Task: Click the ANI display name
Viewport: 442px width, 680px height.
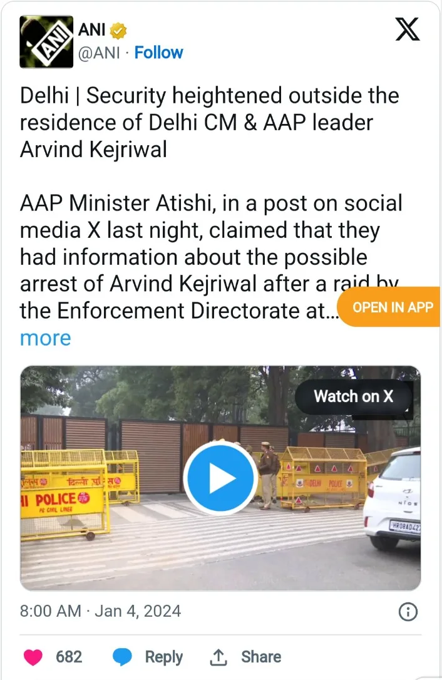Action: [x=91, y=30]
